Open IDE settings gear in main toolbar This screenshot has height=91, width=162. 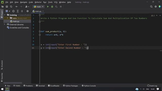156,7
